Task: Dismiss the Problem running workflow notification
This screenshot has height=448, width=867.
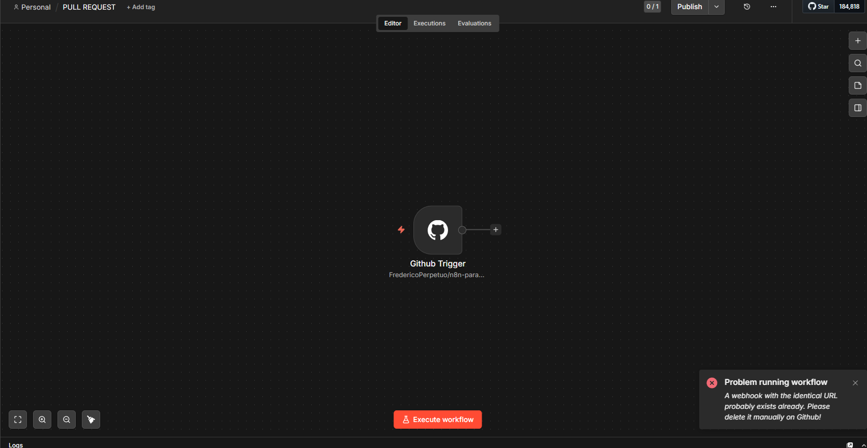Action: coord(855,383)
